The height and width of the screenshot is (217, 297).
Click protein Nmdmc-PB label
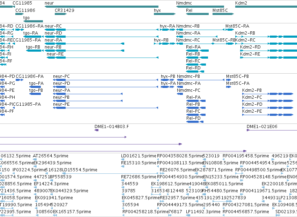(188, 76)
